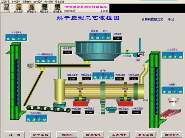Open 趋势显示 trend curve icon
This screenshot has width=185, height=138.
[x=44, y=7]
